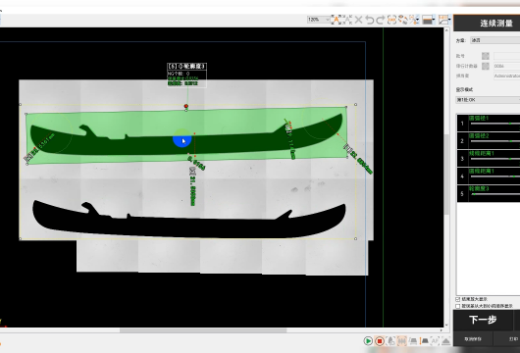Open the 显示模式 dropdown showing 第1批:OK
Screen dimensions: 520x353
pyautogui.click(x=488, y=100)
